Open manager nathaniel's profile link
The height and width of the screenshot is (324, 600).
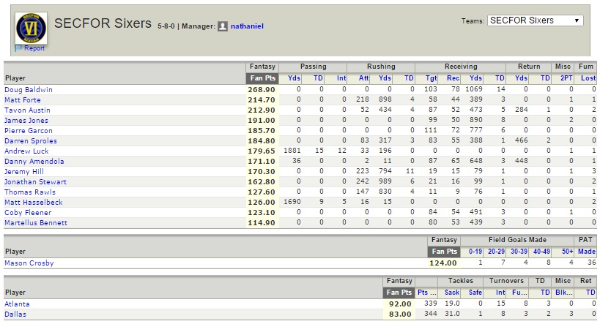pyautogui.click(x=247, y=26)
